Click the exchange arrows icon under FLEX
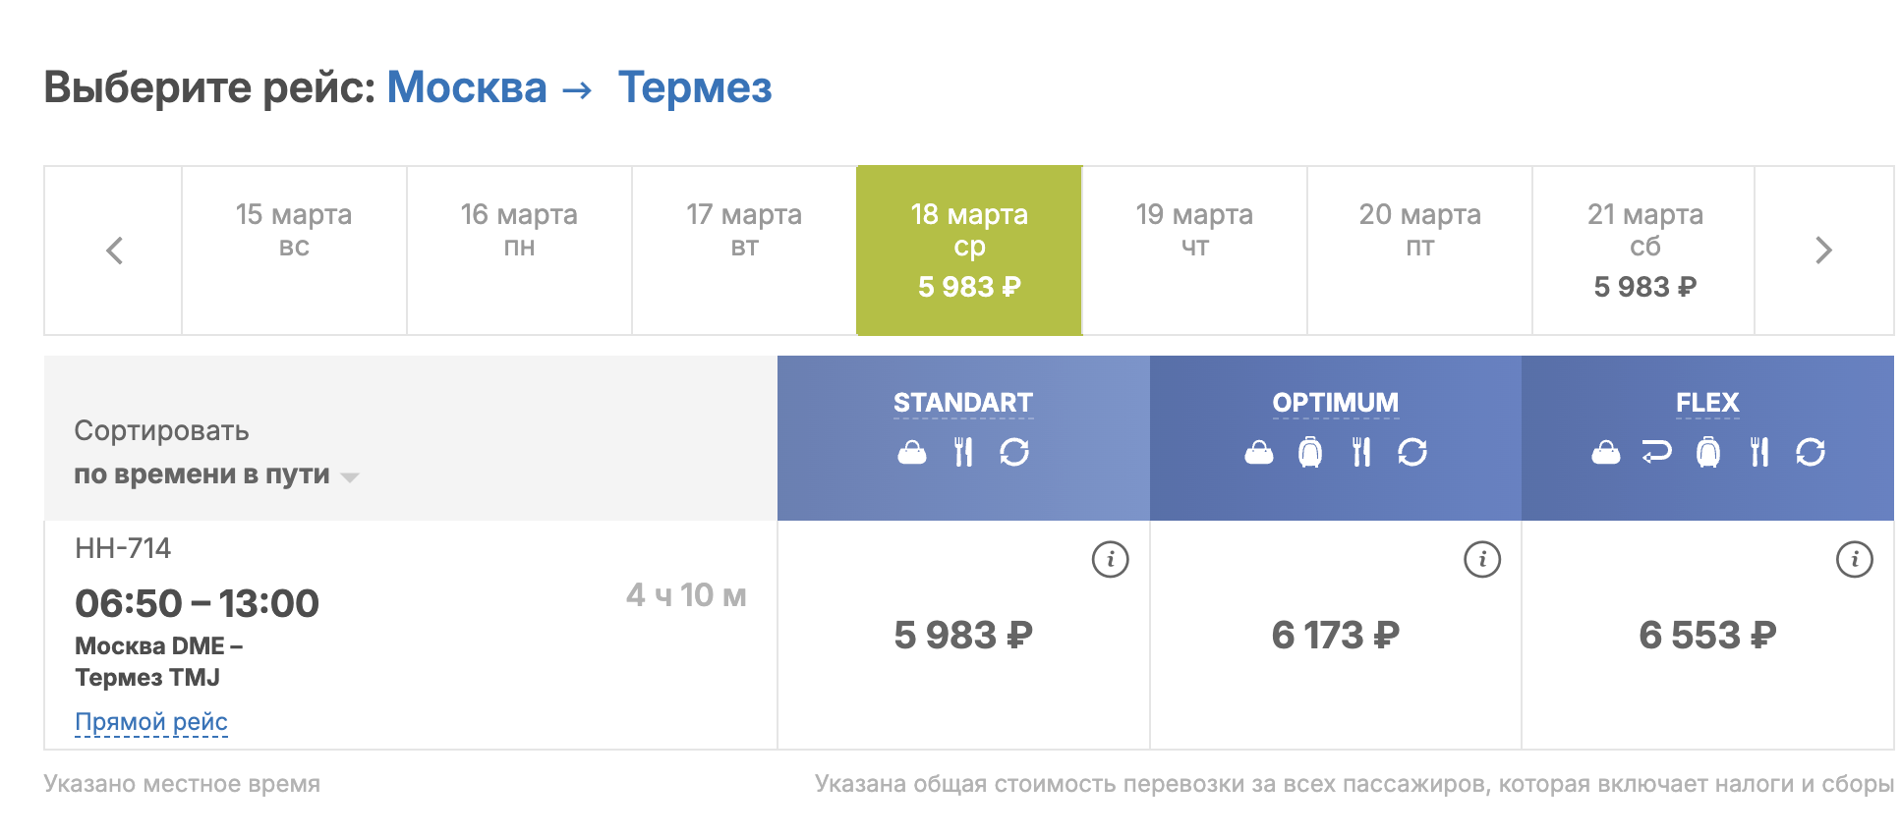The width and height of the screenshot is (1901, 837). pos(1811,452)
